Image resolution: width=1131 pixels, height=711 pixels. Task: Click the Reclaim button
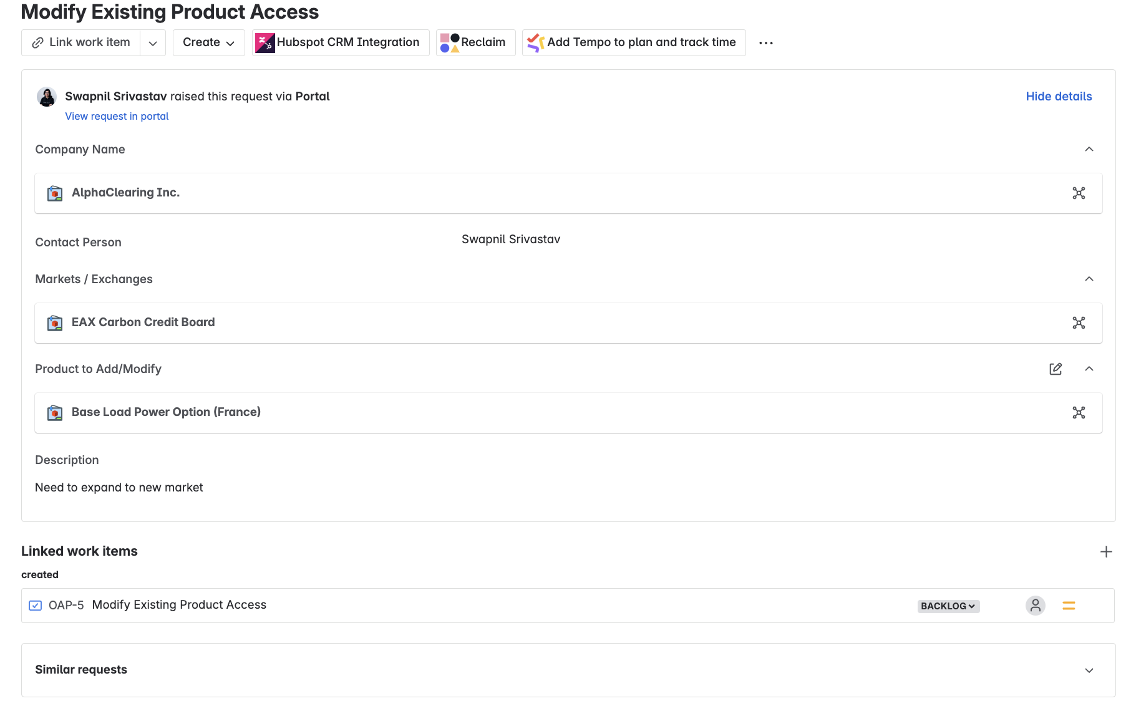[x=476, y=43]
